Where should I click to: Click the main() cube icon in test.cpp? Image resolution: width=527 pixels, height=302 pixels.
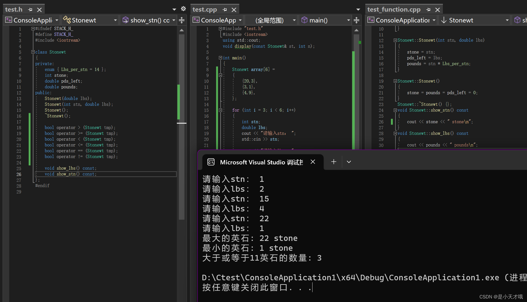(x=304, y=20)
